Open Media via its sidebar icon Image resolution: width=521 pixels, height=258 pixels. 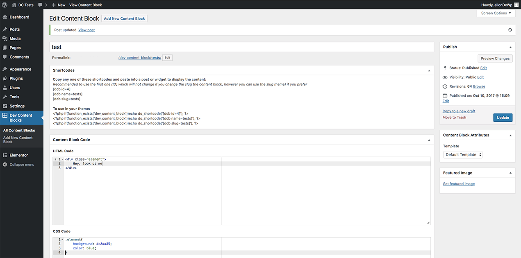point(5,38)
